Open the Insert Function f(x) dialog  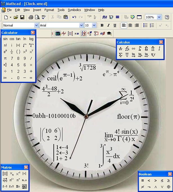pyautogui.click(x=105, y=17)
